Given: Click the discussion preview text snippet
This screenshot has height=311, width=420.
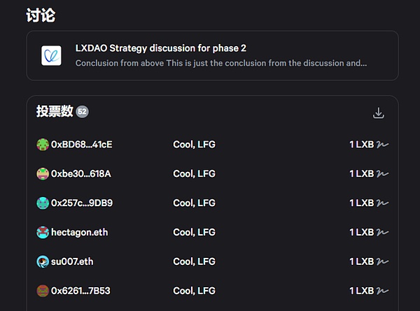Looking at the screenshot, I should (x=220, y=63).
